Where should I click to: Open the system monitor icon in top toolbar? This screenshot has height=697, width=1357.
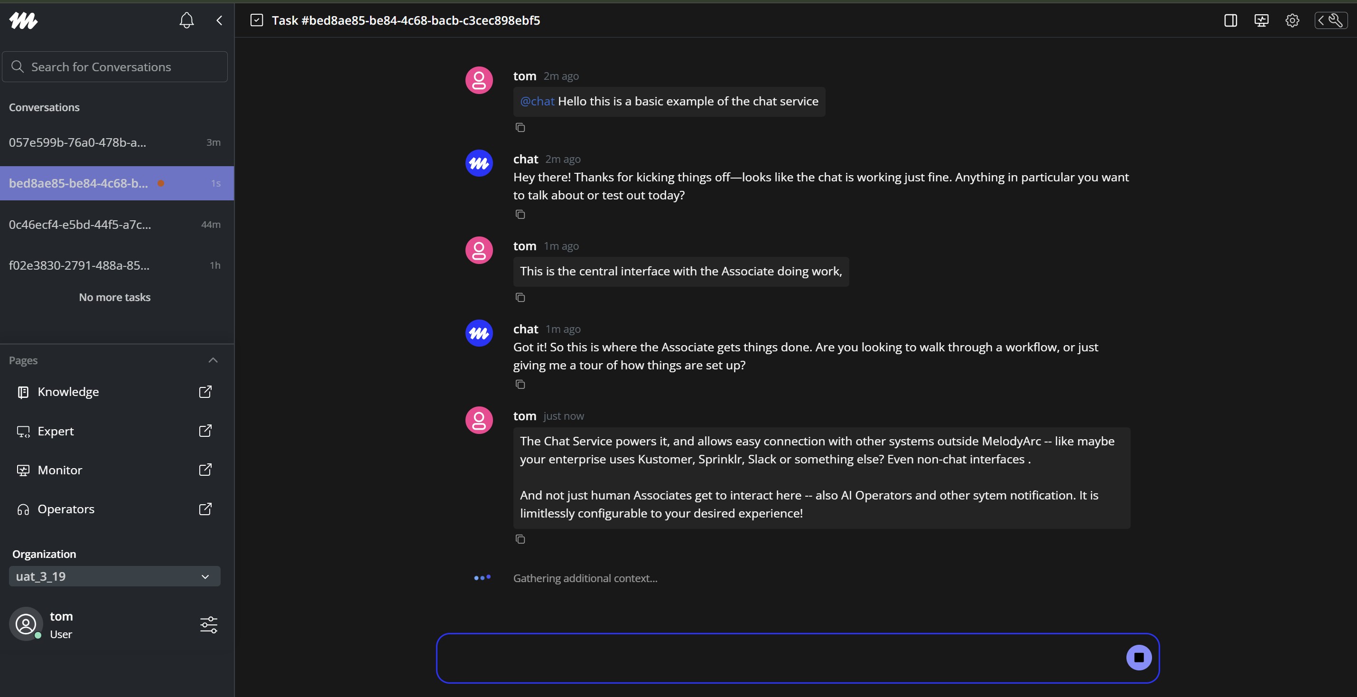point(1261,20)
